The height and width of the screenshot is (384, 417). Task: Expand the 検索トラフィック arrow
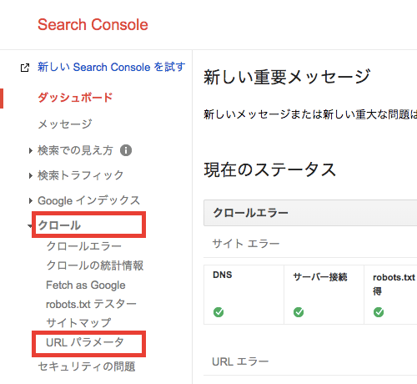pos(31,176)
